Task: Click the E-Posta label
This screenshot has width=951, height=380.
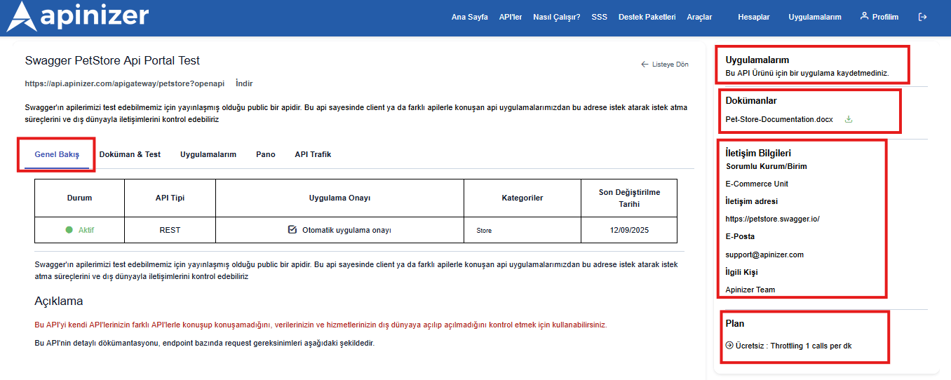Action: 740,236
